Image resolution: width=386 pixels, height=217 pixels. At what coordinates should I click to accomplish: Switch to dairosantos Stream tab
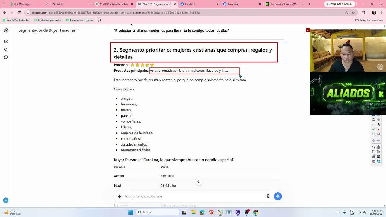tap(284, 4)
